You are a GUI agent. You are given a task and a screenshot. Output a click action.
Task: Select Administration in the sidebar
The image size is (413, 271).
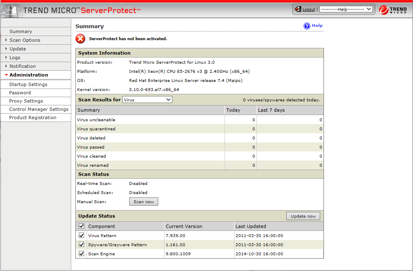(x=29, y=75)
